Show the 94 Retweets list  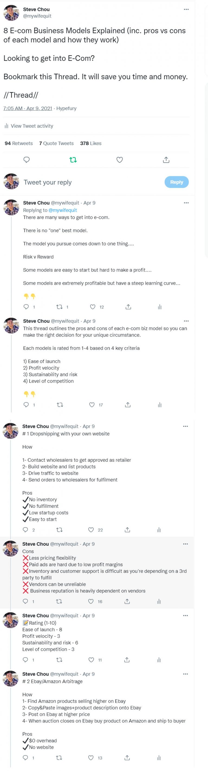tap(19, 143)
